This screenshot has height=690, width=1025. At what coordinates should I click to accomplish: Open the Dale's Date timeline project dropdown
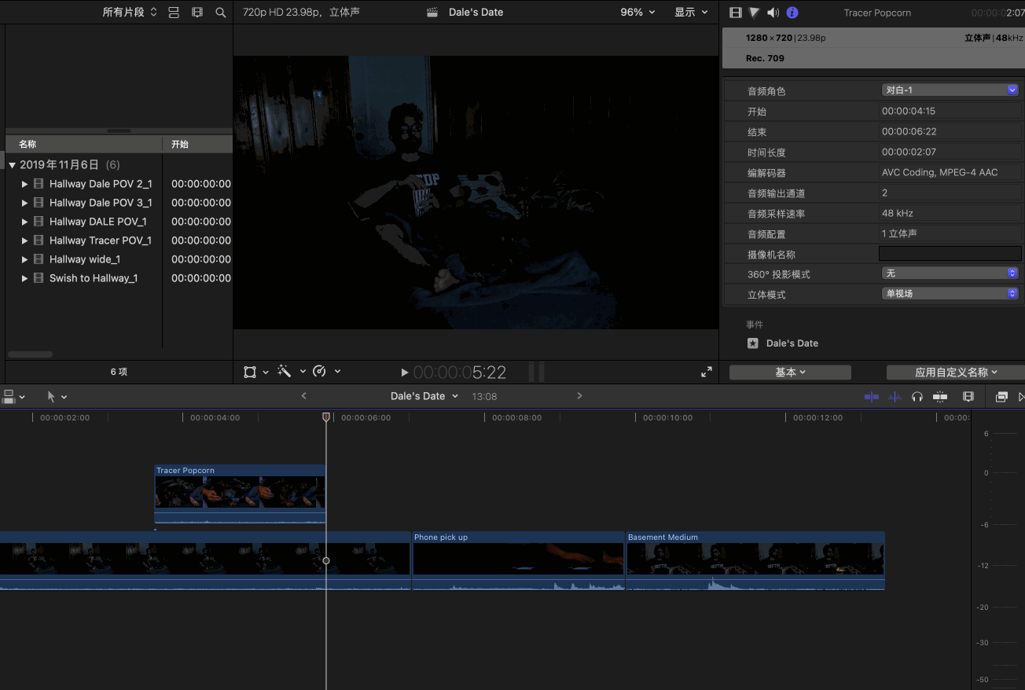[424, 396]
